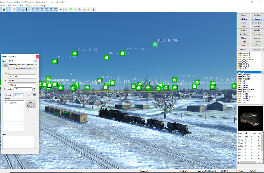The height and width of the screenshot is (173, 264).
Task: Select the Block id 367 house marker
Action: coord(174,80)
